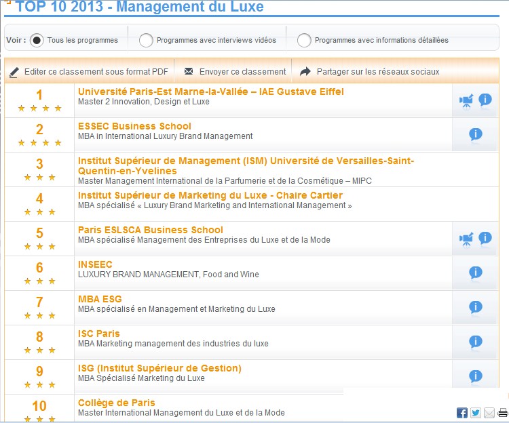Screen dimensions: 509x423
Task: Select Programmes avec informations détaillées radio
Action: click(x=304, y=41)
